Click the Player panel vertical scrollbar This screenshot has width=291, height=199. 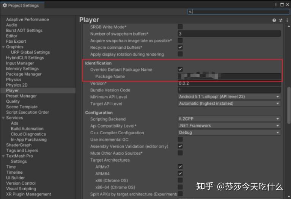(289, 105)
